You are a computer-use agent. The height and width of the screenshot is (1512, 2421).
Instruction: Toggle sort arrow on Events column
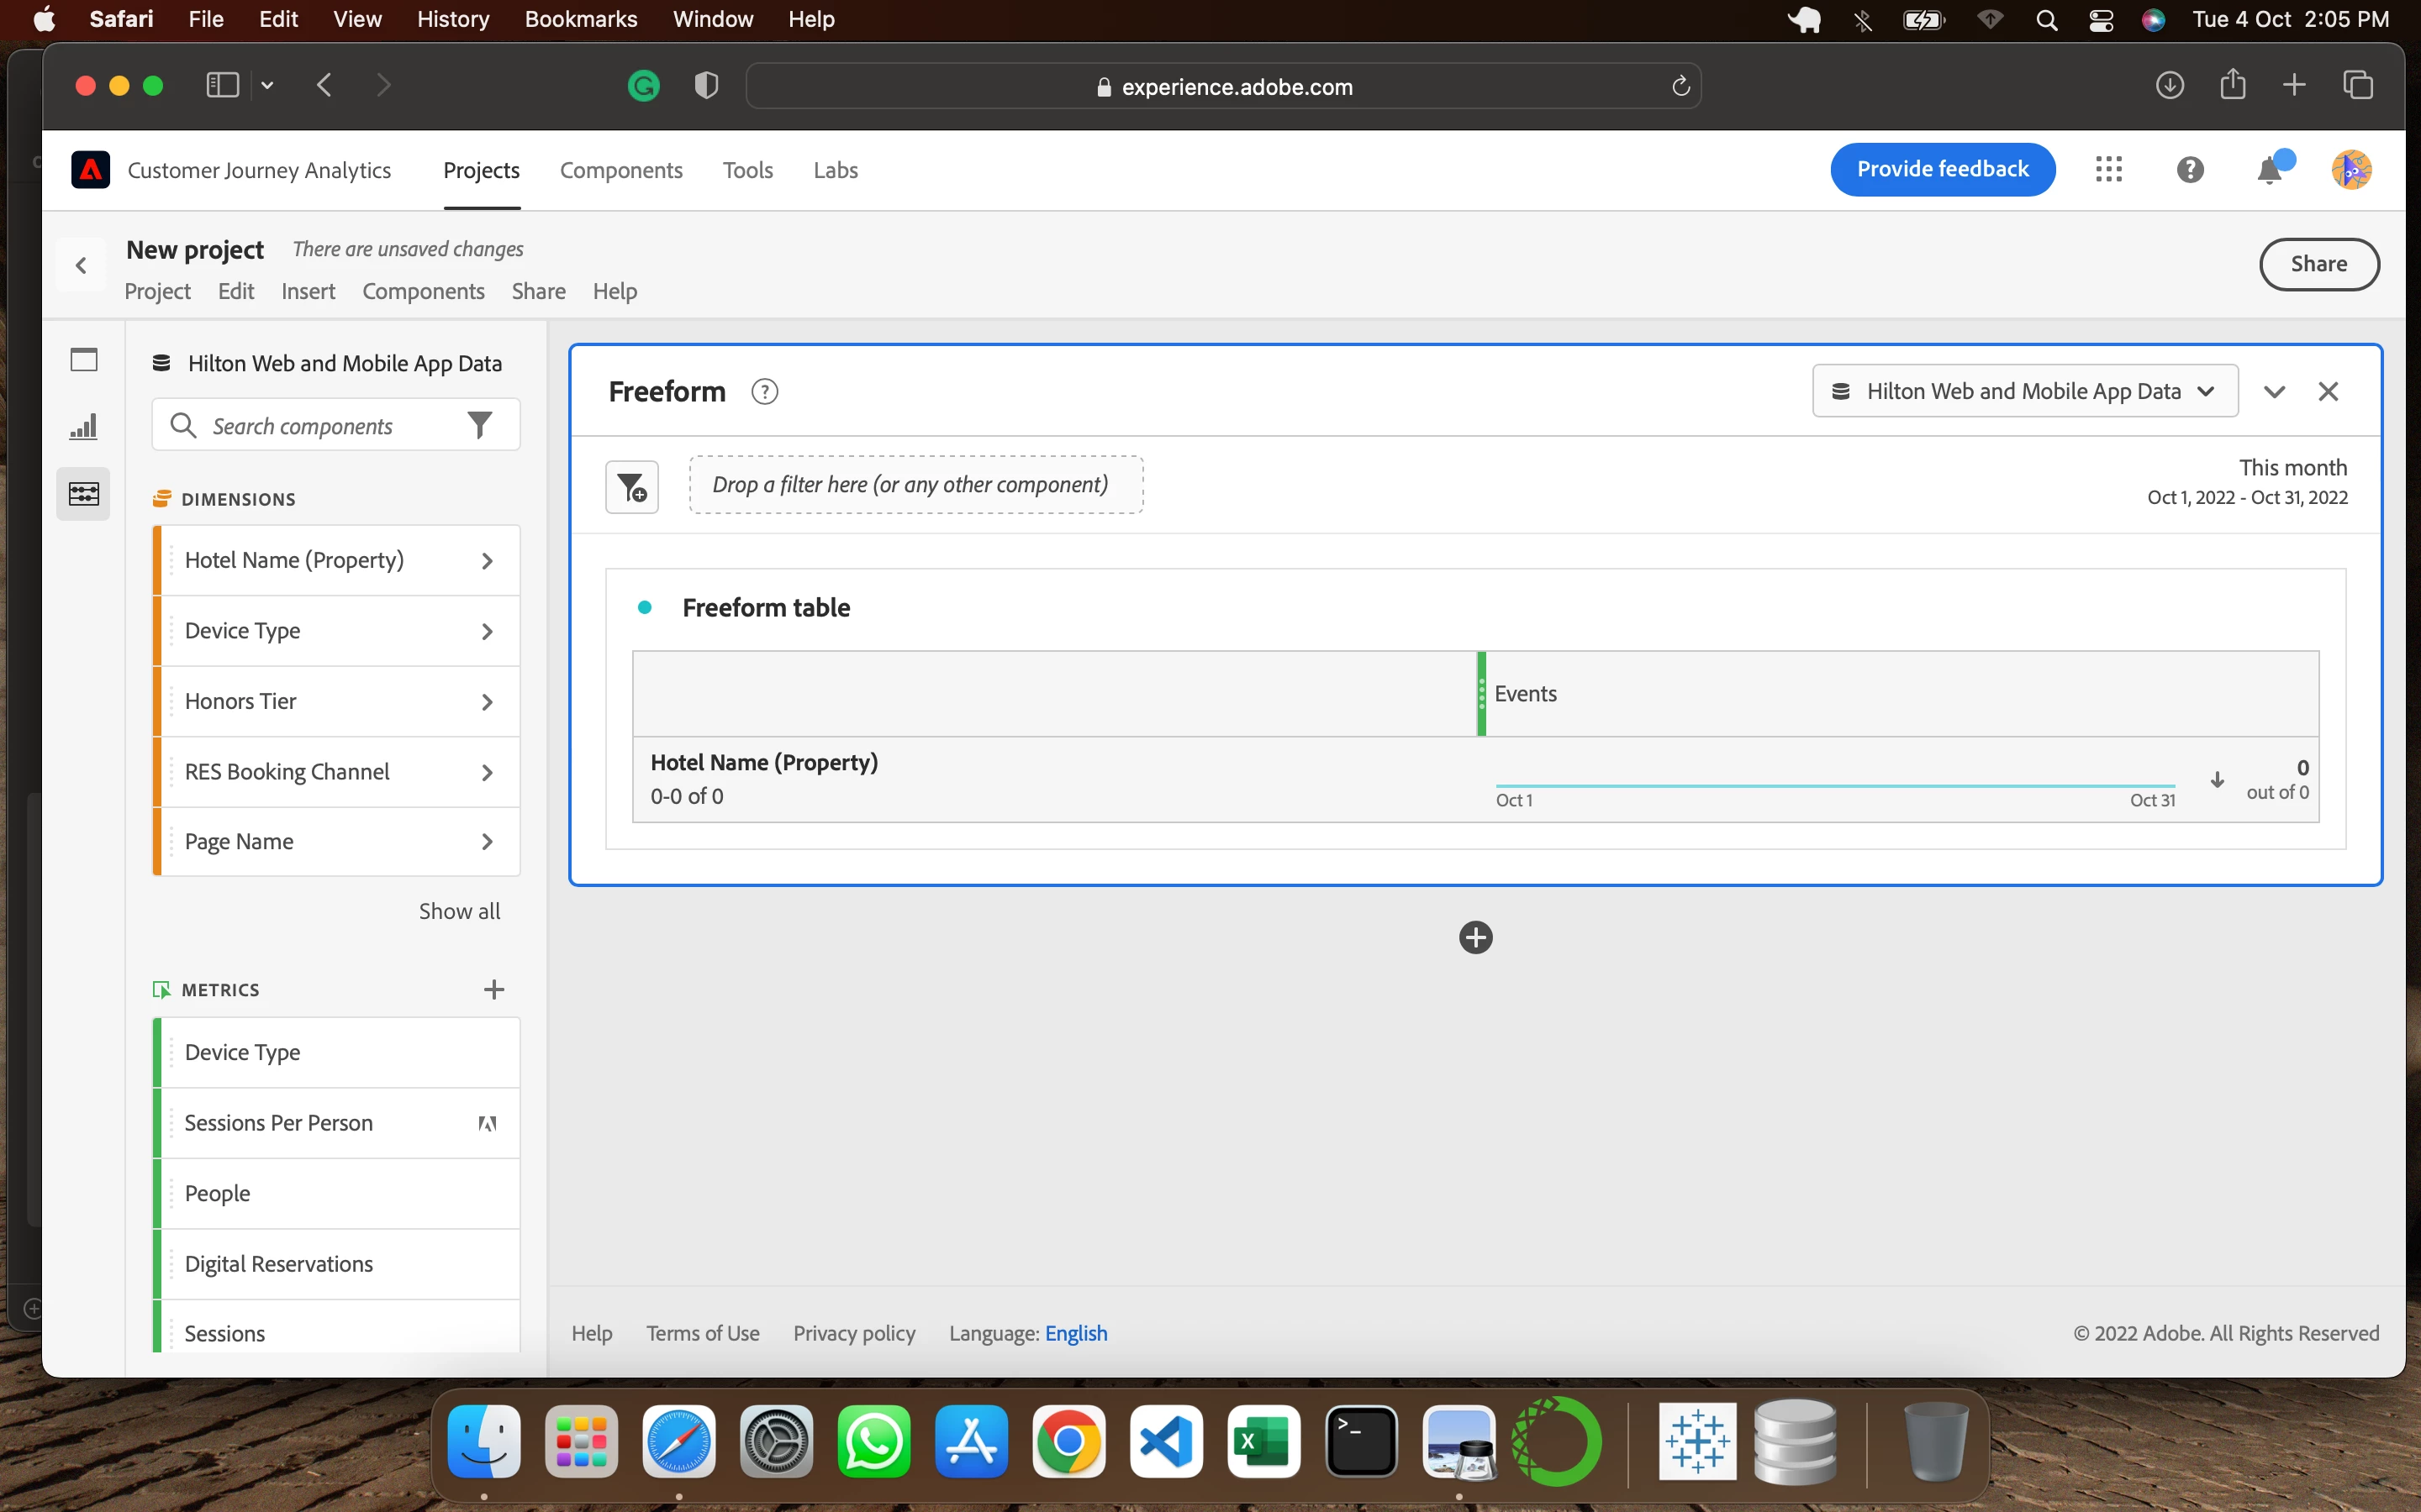pyautogui.click(x=2217, y=779)
